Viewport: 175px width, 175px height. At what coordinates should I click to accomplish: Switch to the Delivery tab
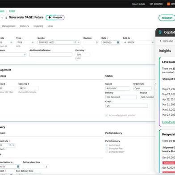(x=25, y=26)
